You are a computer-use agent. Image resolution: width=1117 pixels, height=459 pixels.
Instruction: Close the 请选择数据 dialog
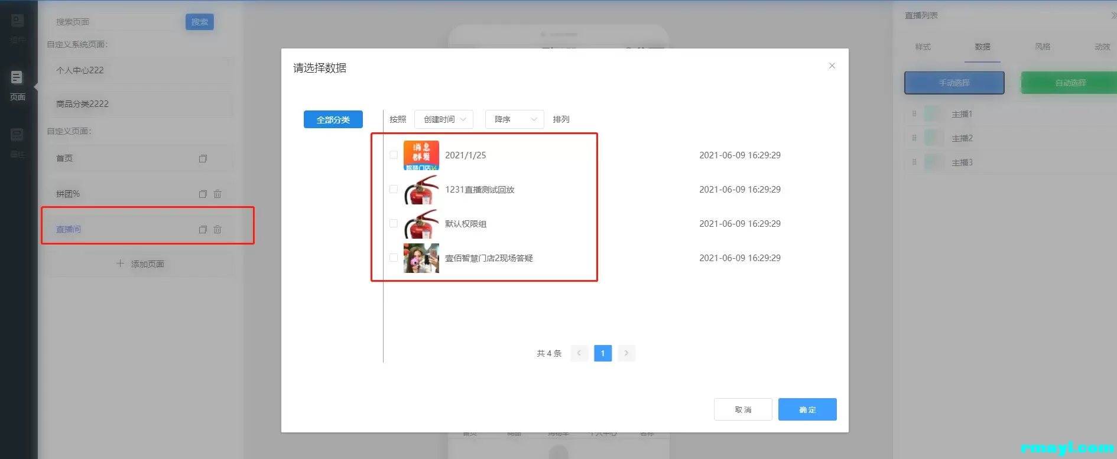point(832,66)
